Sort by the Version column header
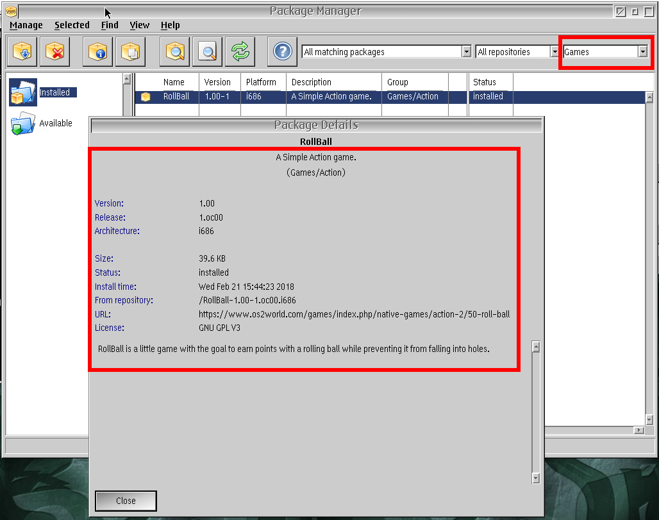Image resolution: width=659 pixels, height=520 pixels. 217,83
